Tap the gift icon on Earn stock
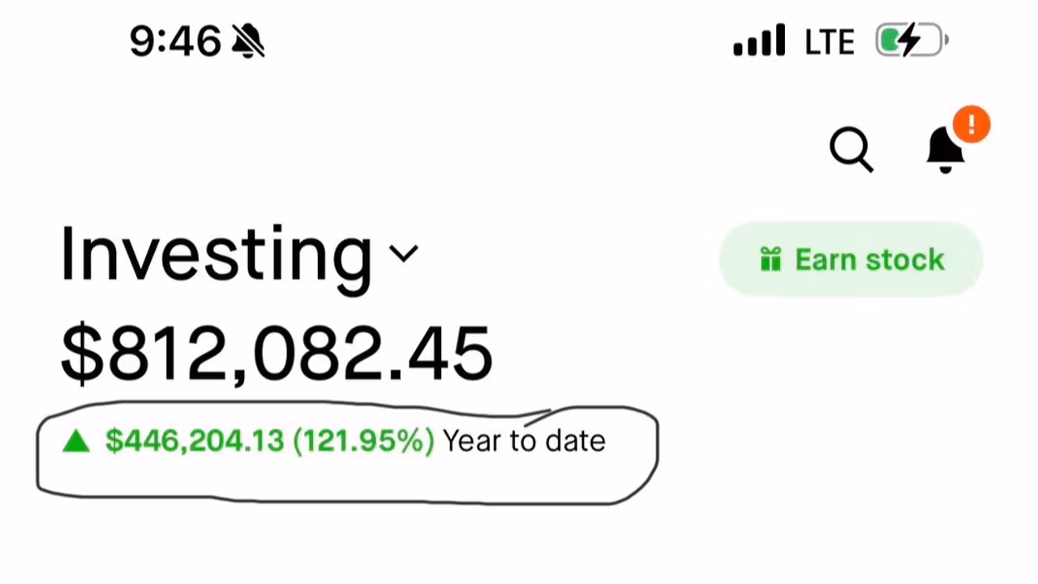The height and width of the screenshot is (584, 1038). (770, 260)
